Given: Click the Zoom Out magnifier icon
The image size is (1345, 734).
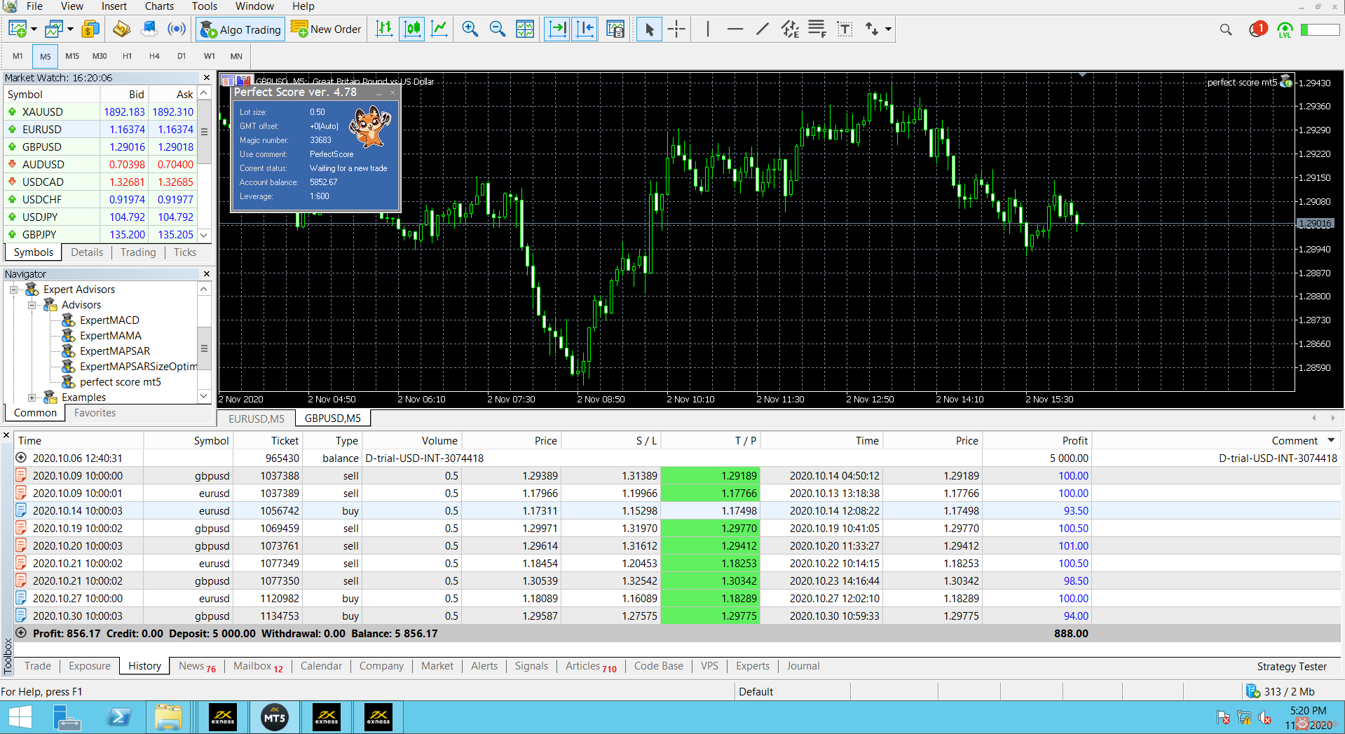Looking at the screenshot, I should click(497, 29).
